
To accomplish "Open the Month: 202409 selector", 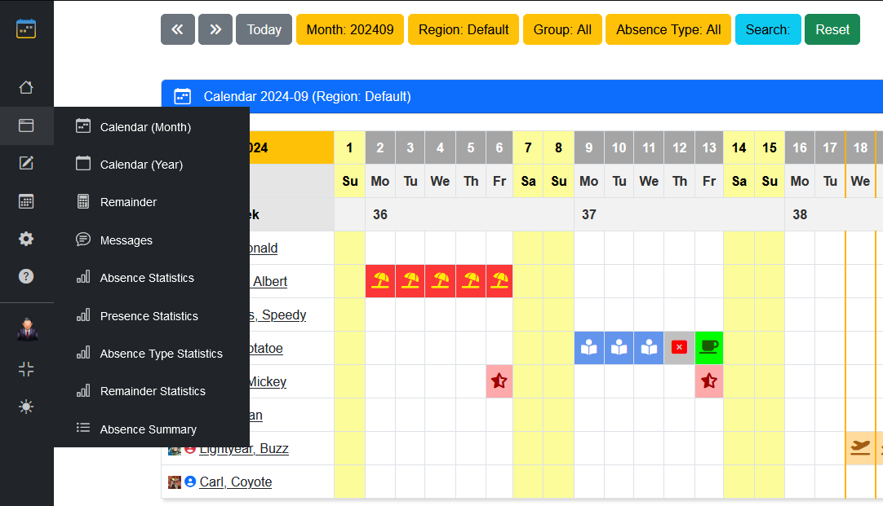I will tap(349, 29).
